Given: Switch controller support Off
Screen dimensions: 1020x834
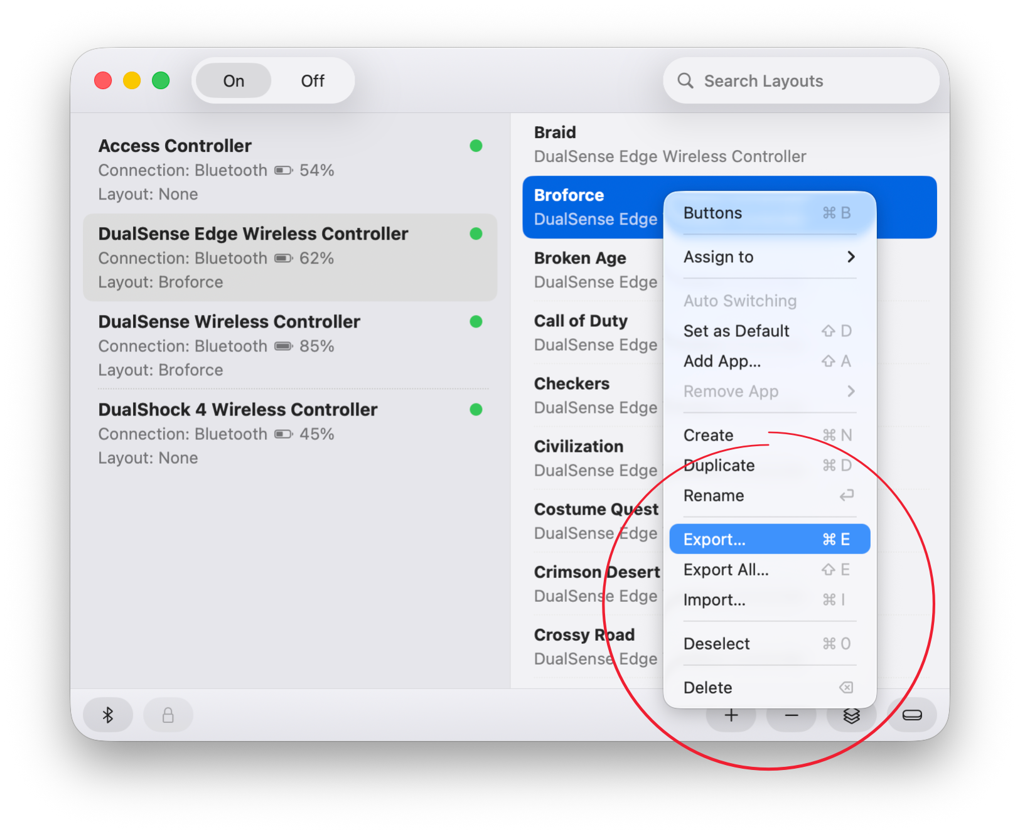Looking at the screenshot, I should coord(313,81).
